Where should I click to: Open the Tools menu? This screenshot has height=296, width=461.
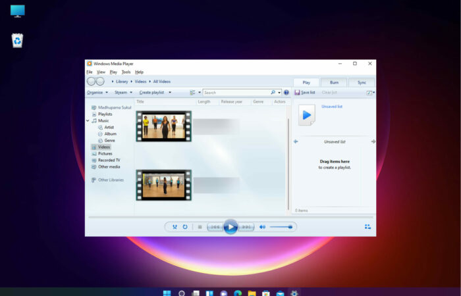point(126,72)
